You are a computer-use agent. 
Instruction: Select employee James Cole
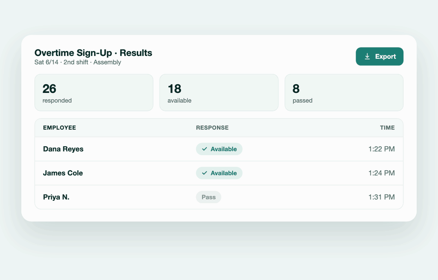(63, 173)
